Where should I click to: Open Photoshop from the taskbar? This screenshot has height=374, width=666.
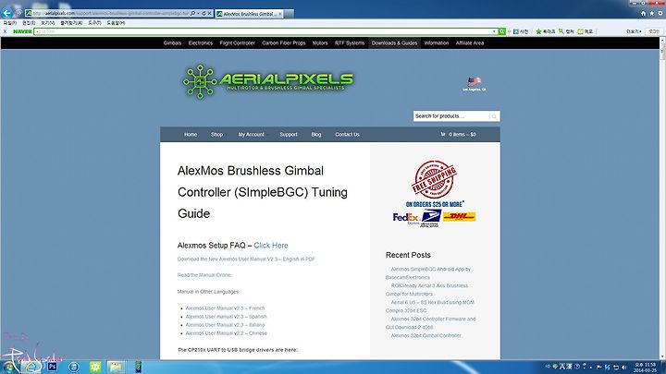[52, 367]
